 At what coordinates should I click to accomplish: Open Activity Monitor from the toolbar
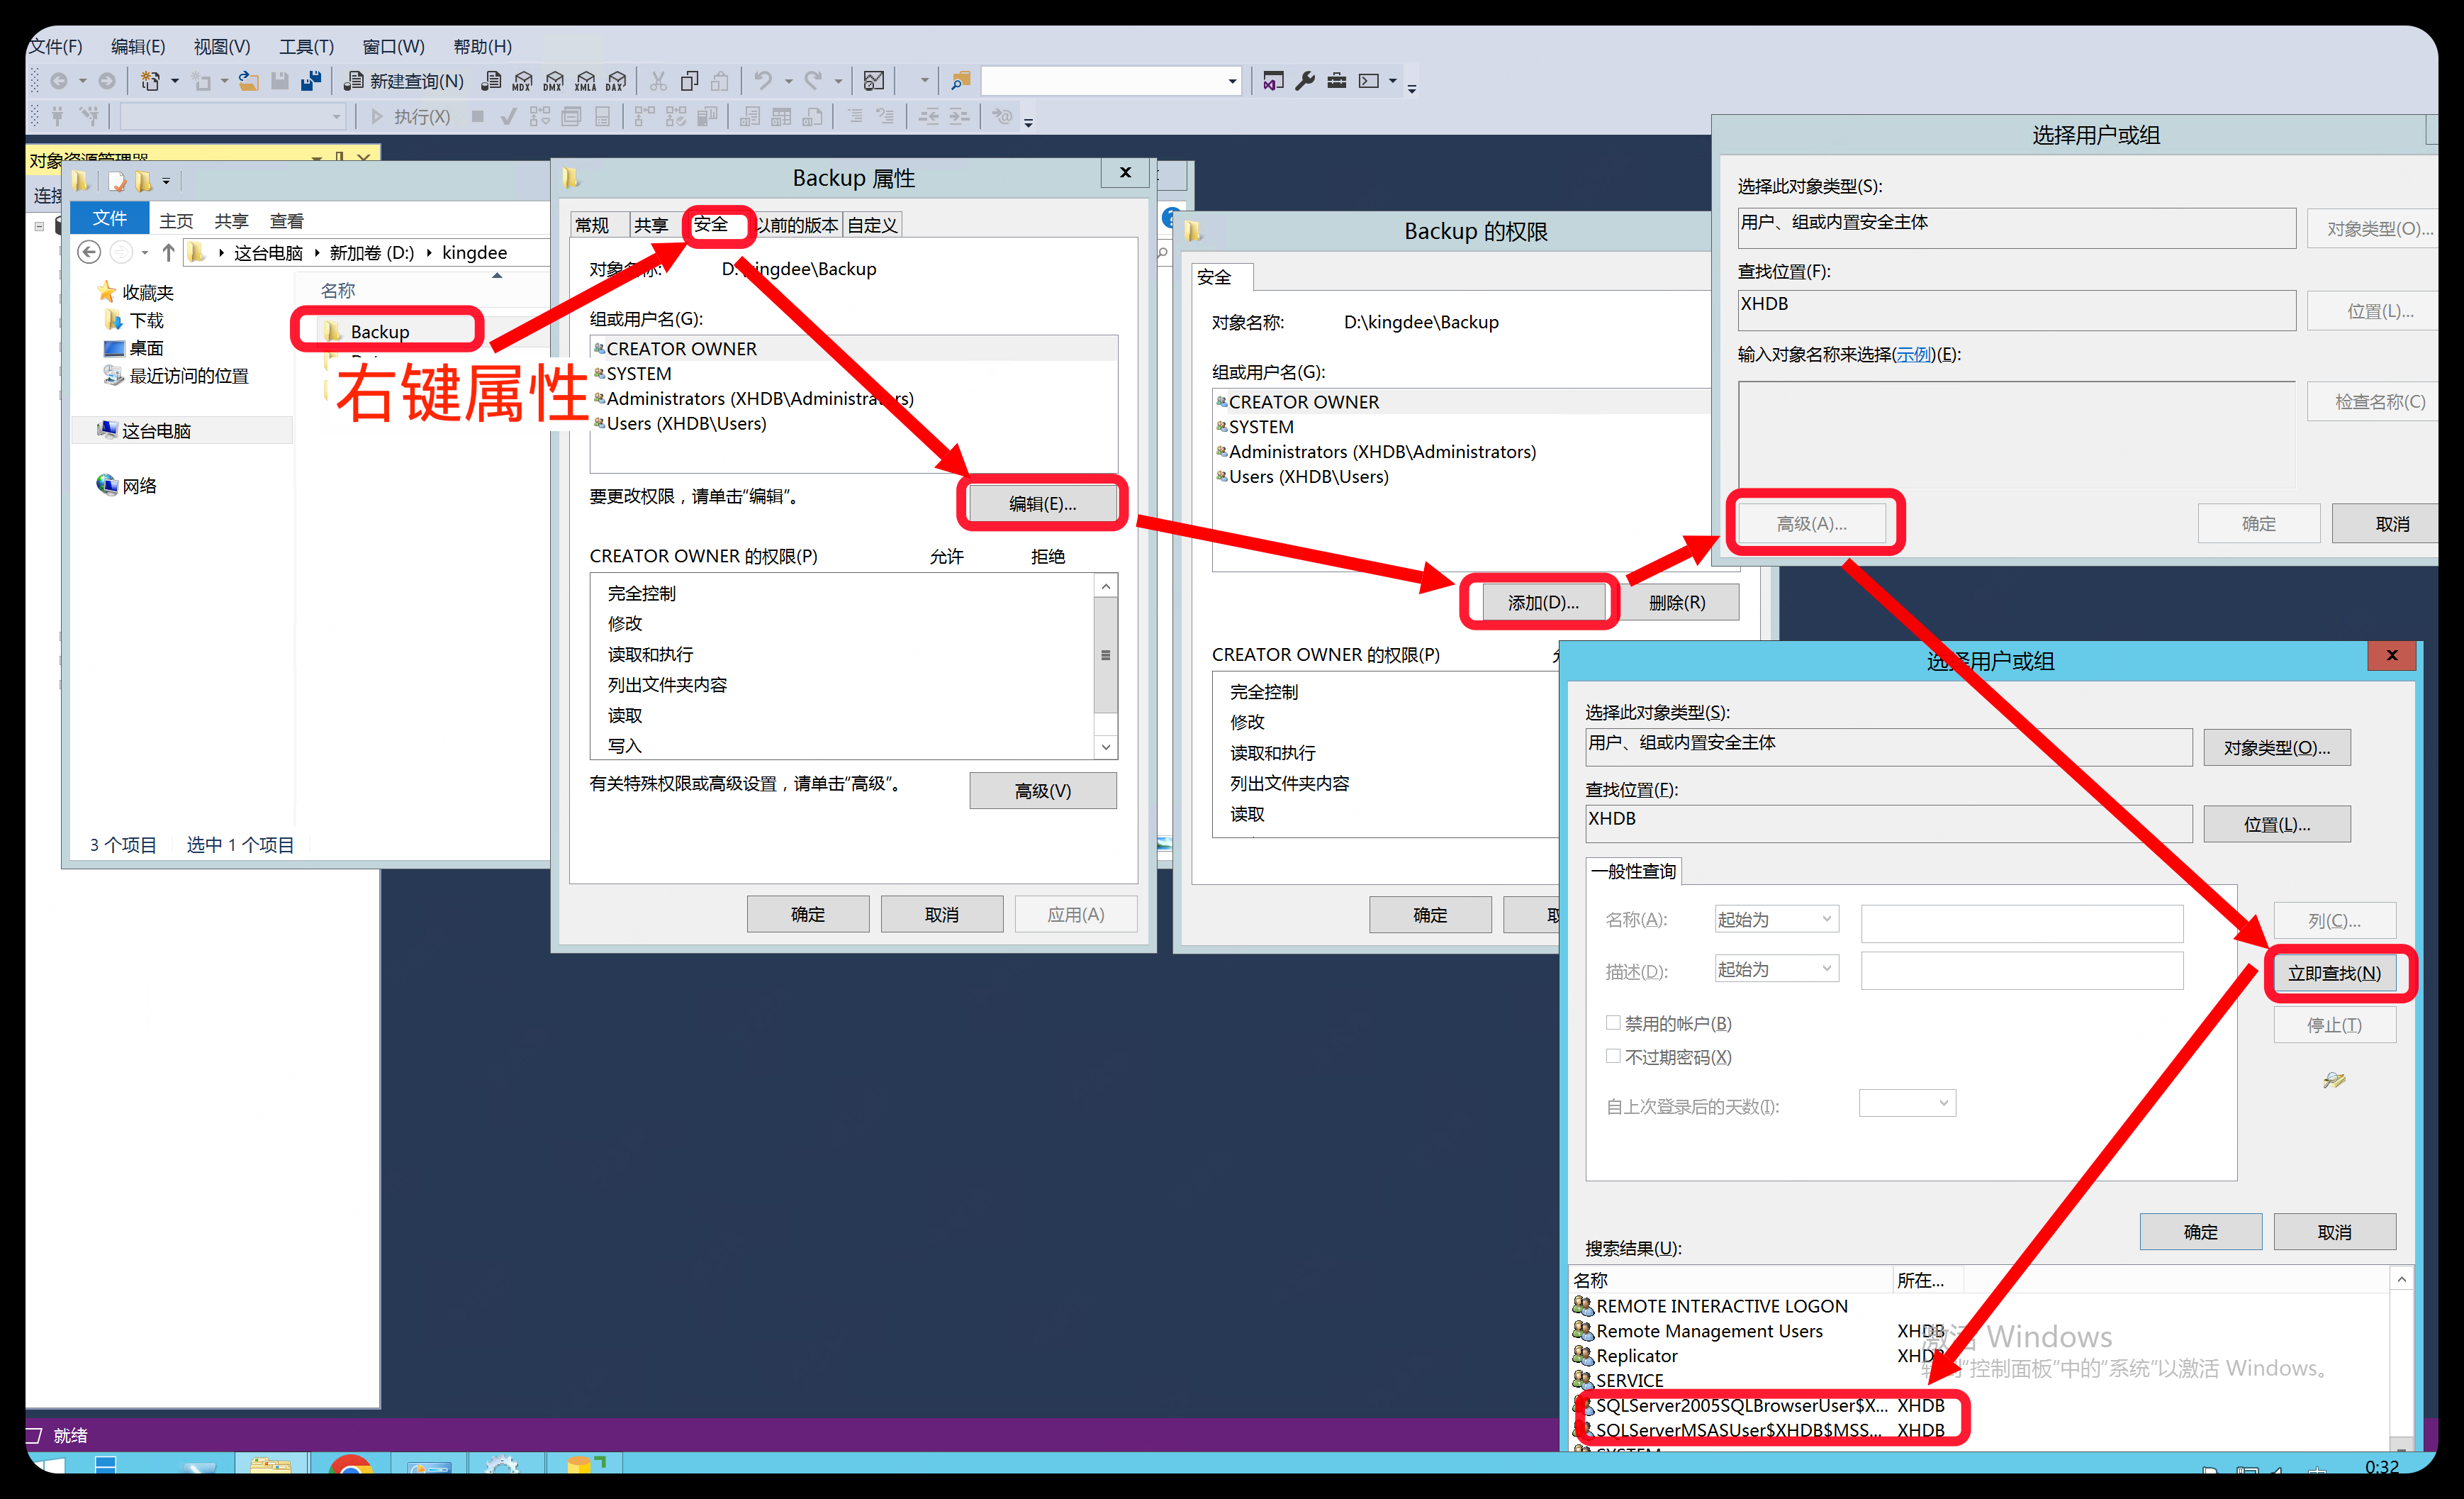click(x=874, y=81)
